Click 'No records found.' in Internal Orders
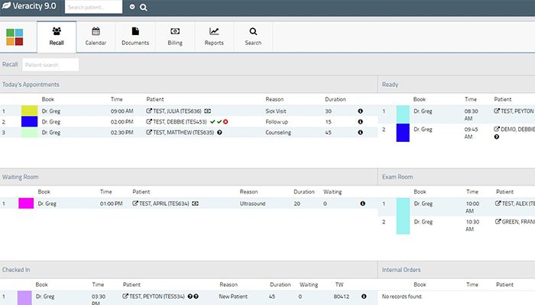This screenshot has width=535, height=305. [402, 297]
